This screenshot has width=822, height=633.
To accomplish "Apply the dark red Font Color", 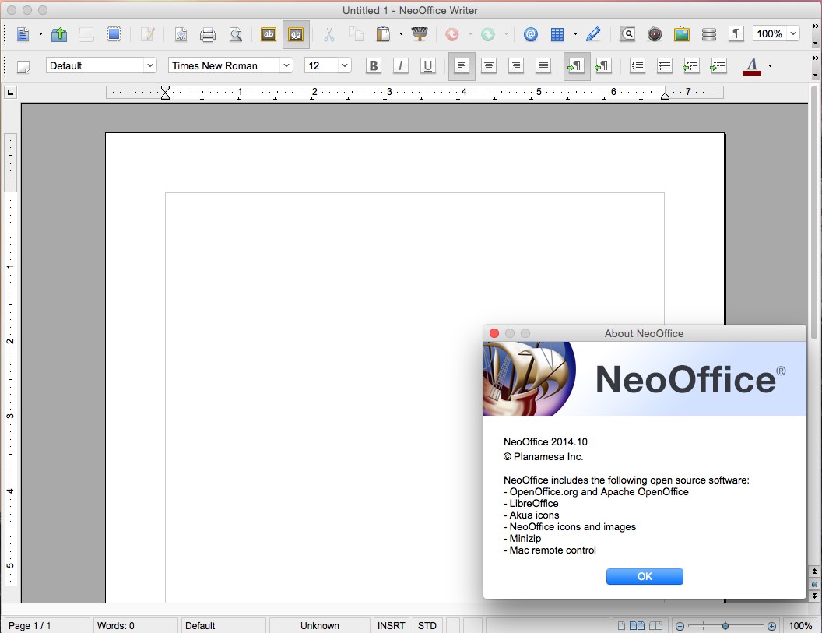I will 752,66.
